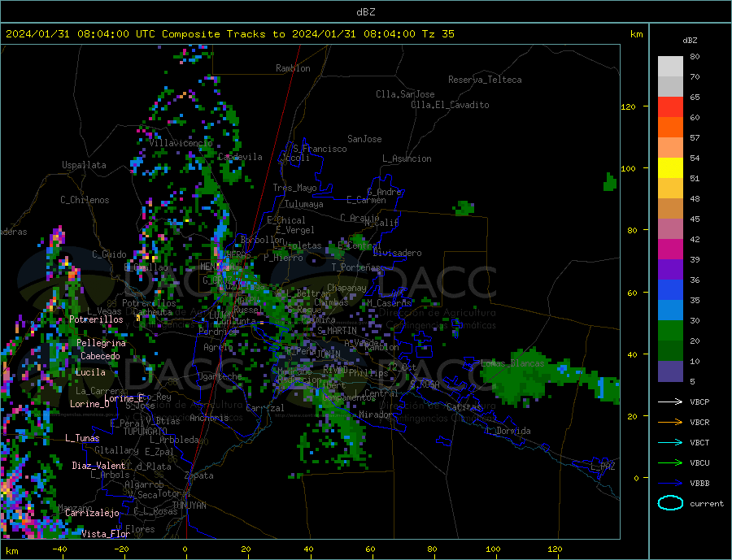Screen dimensions: 732x560
Task: Click the orange VBCR arrow in legend
Action: click(670, 423)
